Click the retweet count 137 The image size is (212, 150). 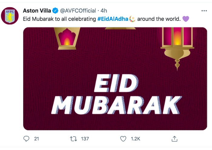click(85, 139)
